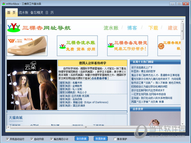Switch to the 日历 tab

pyautogui.click(x=49, y=12)
